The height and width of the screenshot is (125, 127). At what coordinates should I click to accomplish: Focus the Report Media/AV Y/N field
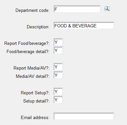[x=58, y=67]
